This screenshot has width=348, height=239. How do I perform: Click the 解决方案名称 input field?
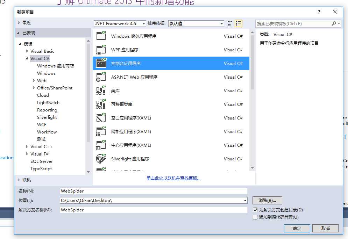[x=154, y=210]
